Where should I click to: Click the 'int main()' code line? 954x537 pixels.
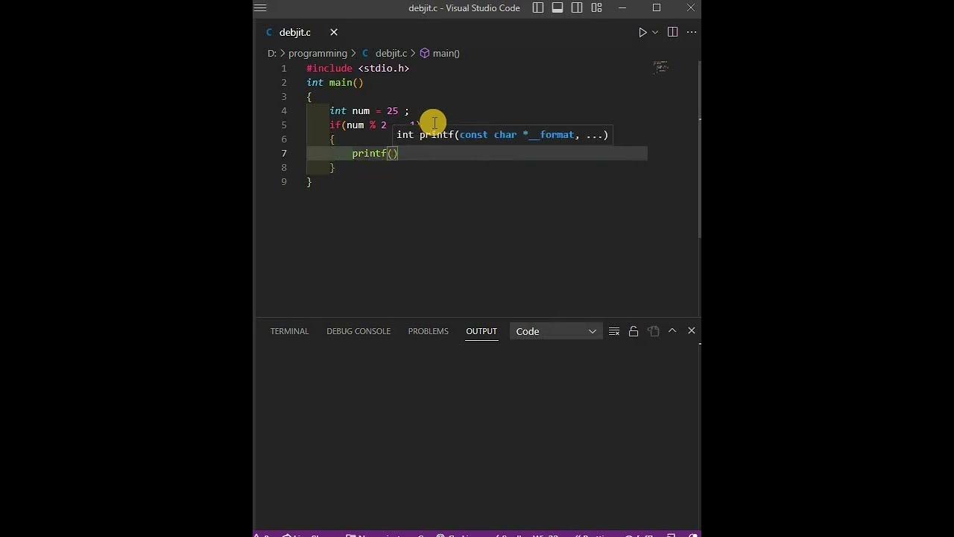(335, 83)
